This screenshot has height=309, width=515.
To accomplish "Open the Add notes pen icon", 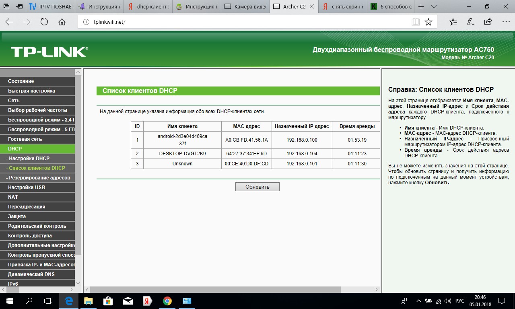I will (470, 22).
